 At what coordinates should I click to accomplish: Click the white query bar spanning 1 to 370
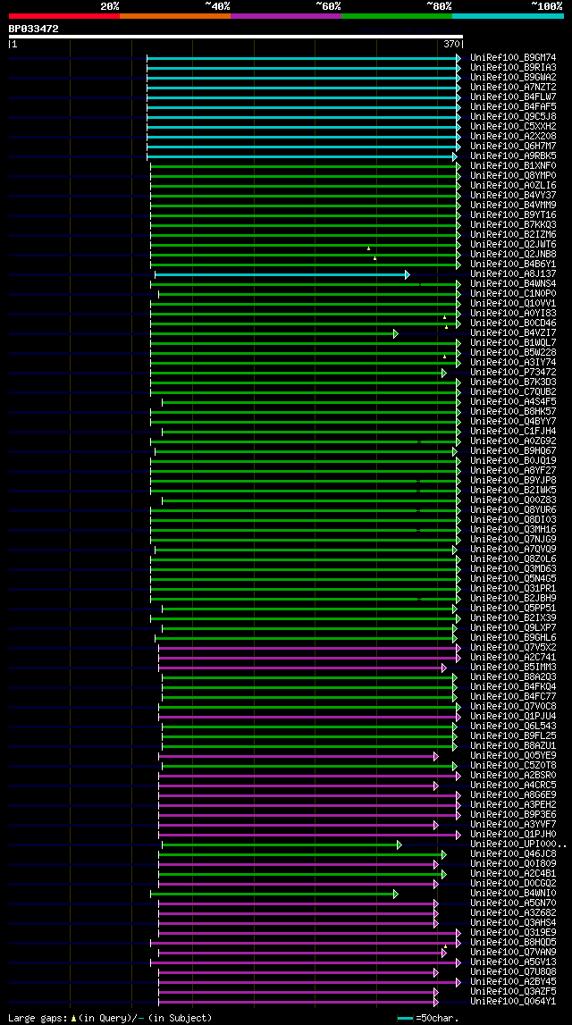coord(235,38)
